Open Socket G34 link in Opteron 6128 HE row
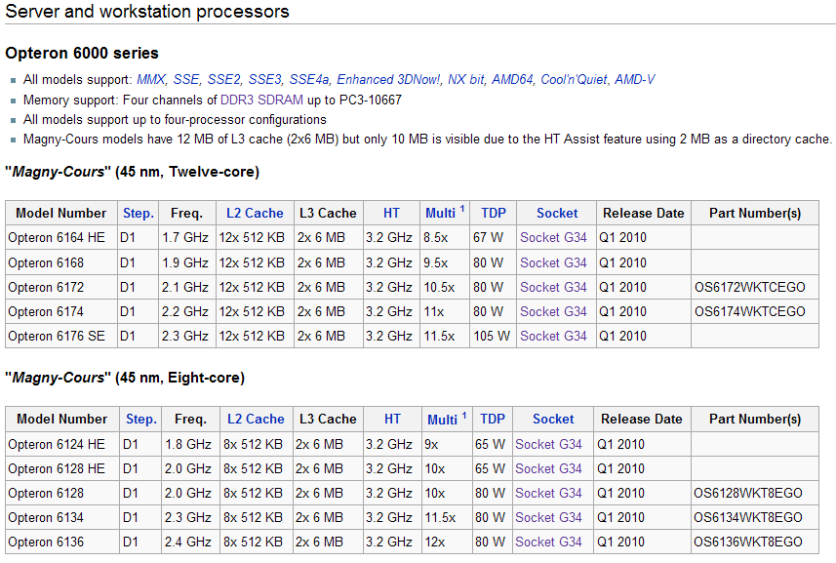This screenshot has width=836, height=563. pyautogui.click(x=548, y=468)
